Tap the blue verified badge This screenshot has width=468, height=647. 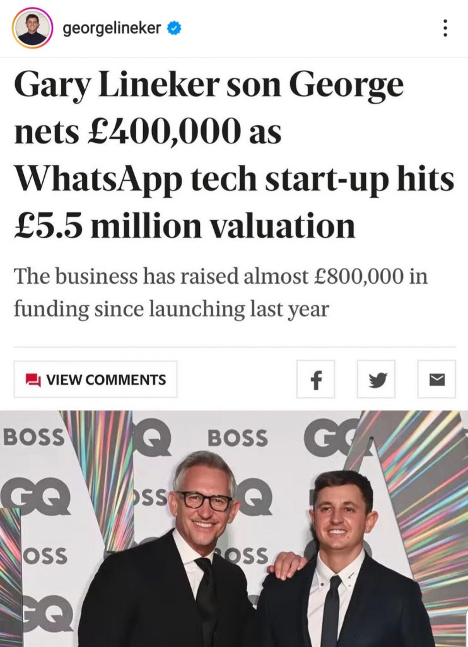174,29
